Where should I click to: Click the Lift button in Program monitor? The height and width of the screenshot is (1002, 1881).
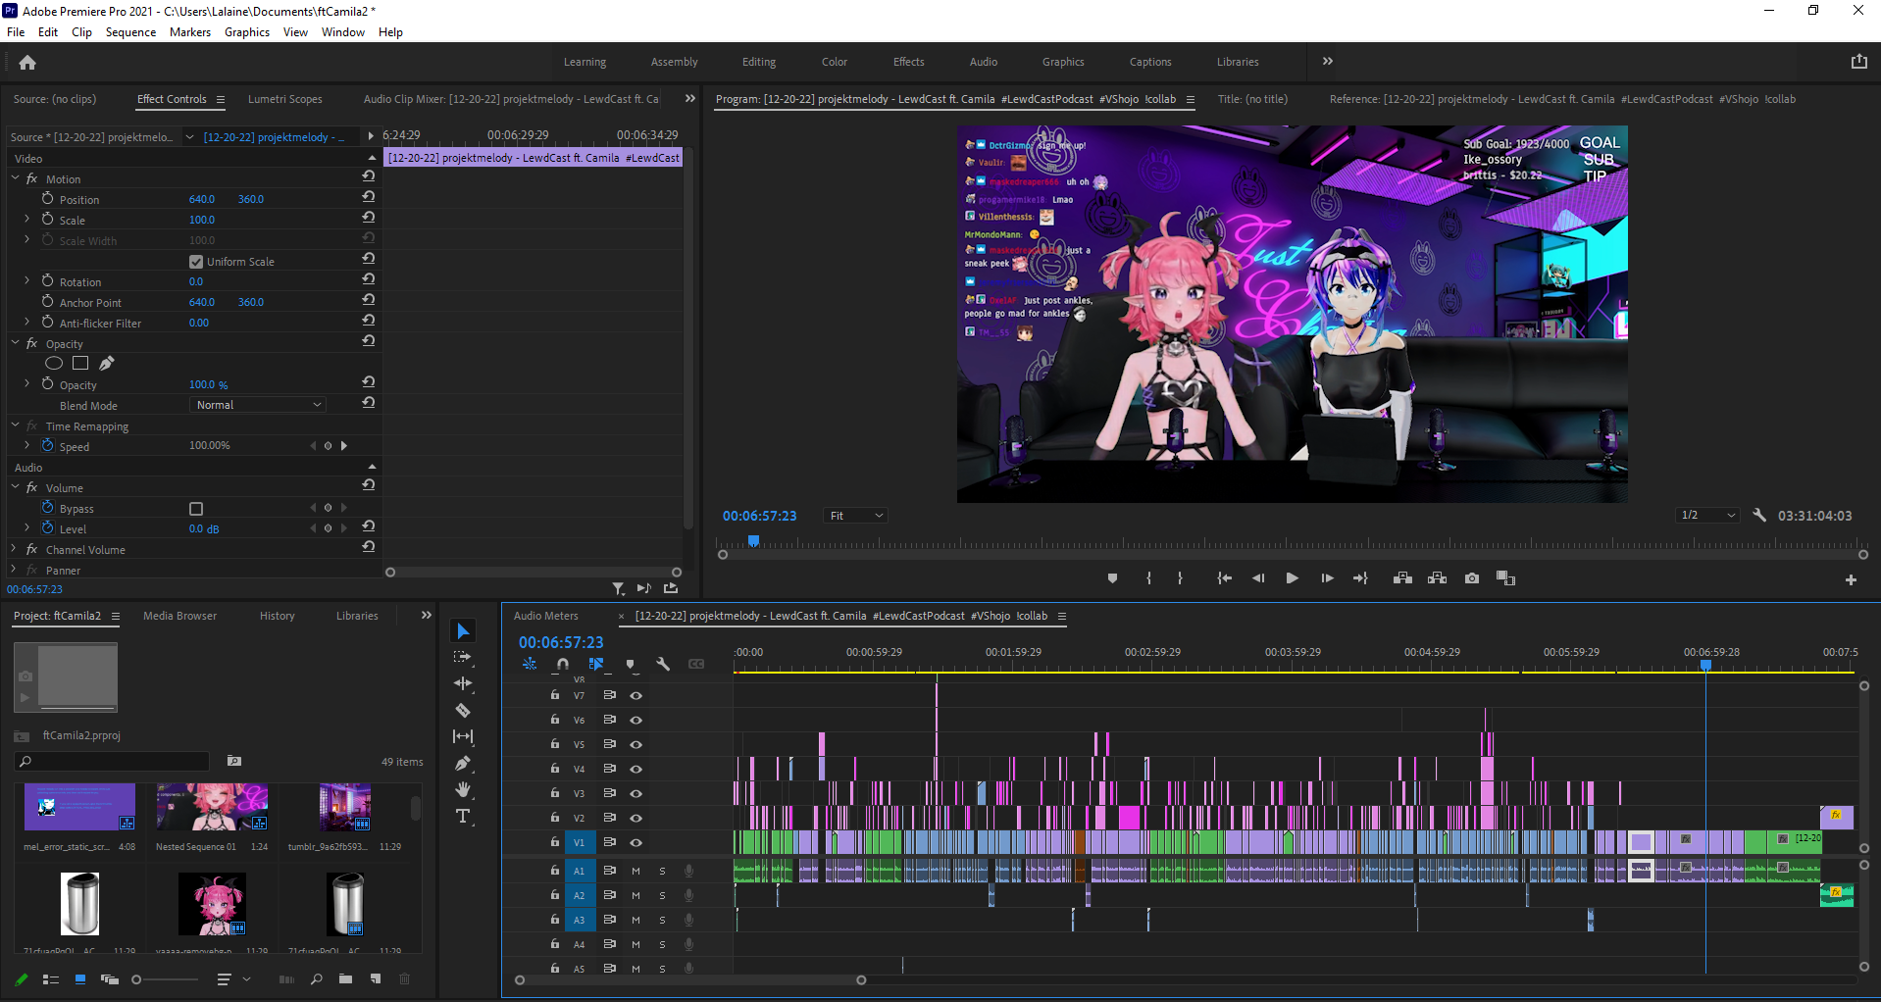pyautogui.click(x=1402, y=578)
